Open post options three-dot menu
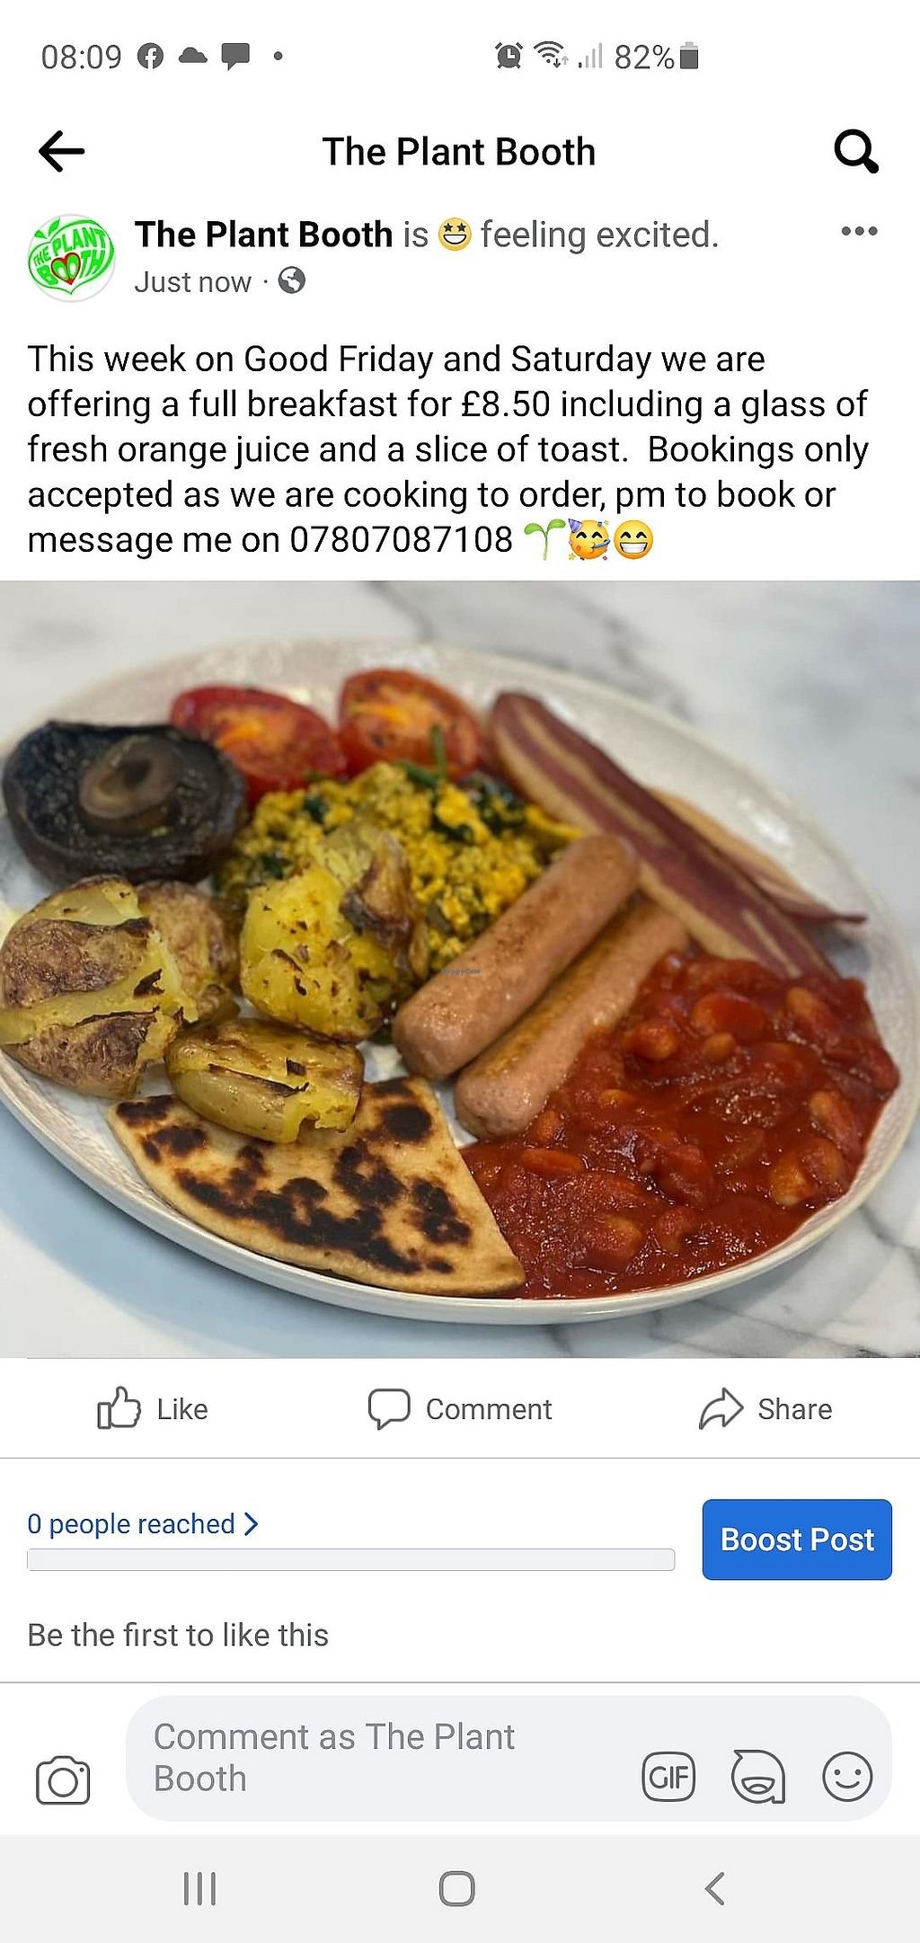Viewport: 920px width, 1943px height. click(x=859, y=232)
